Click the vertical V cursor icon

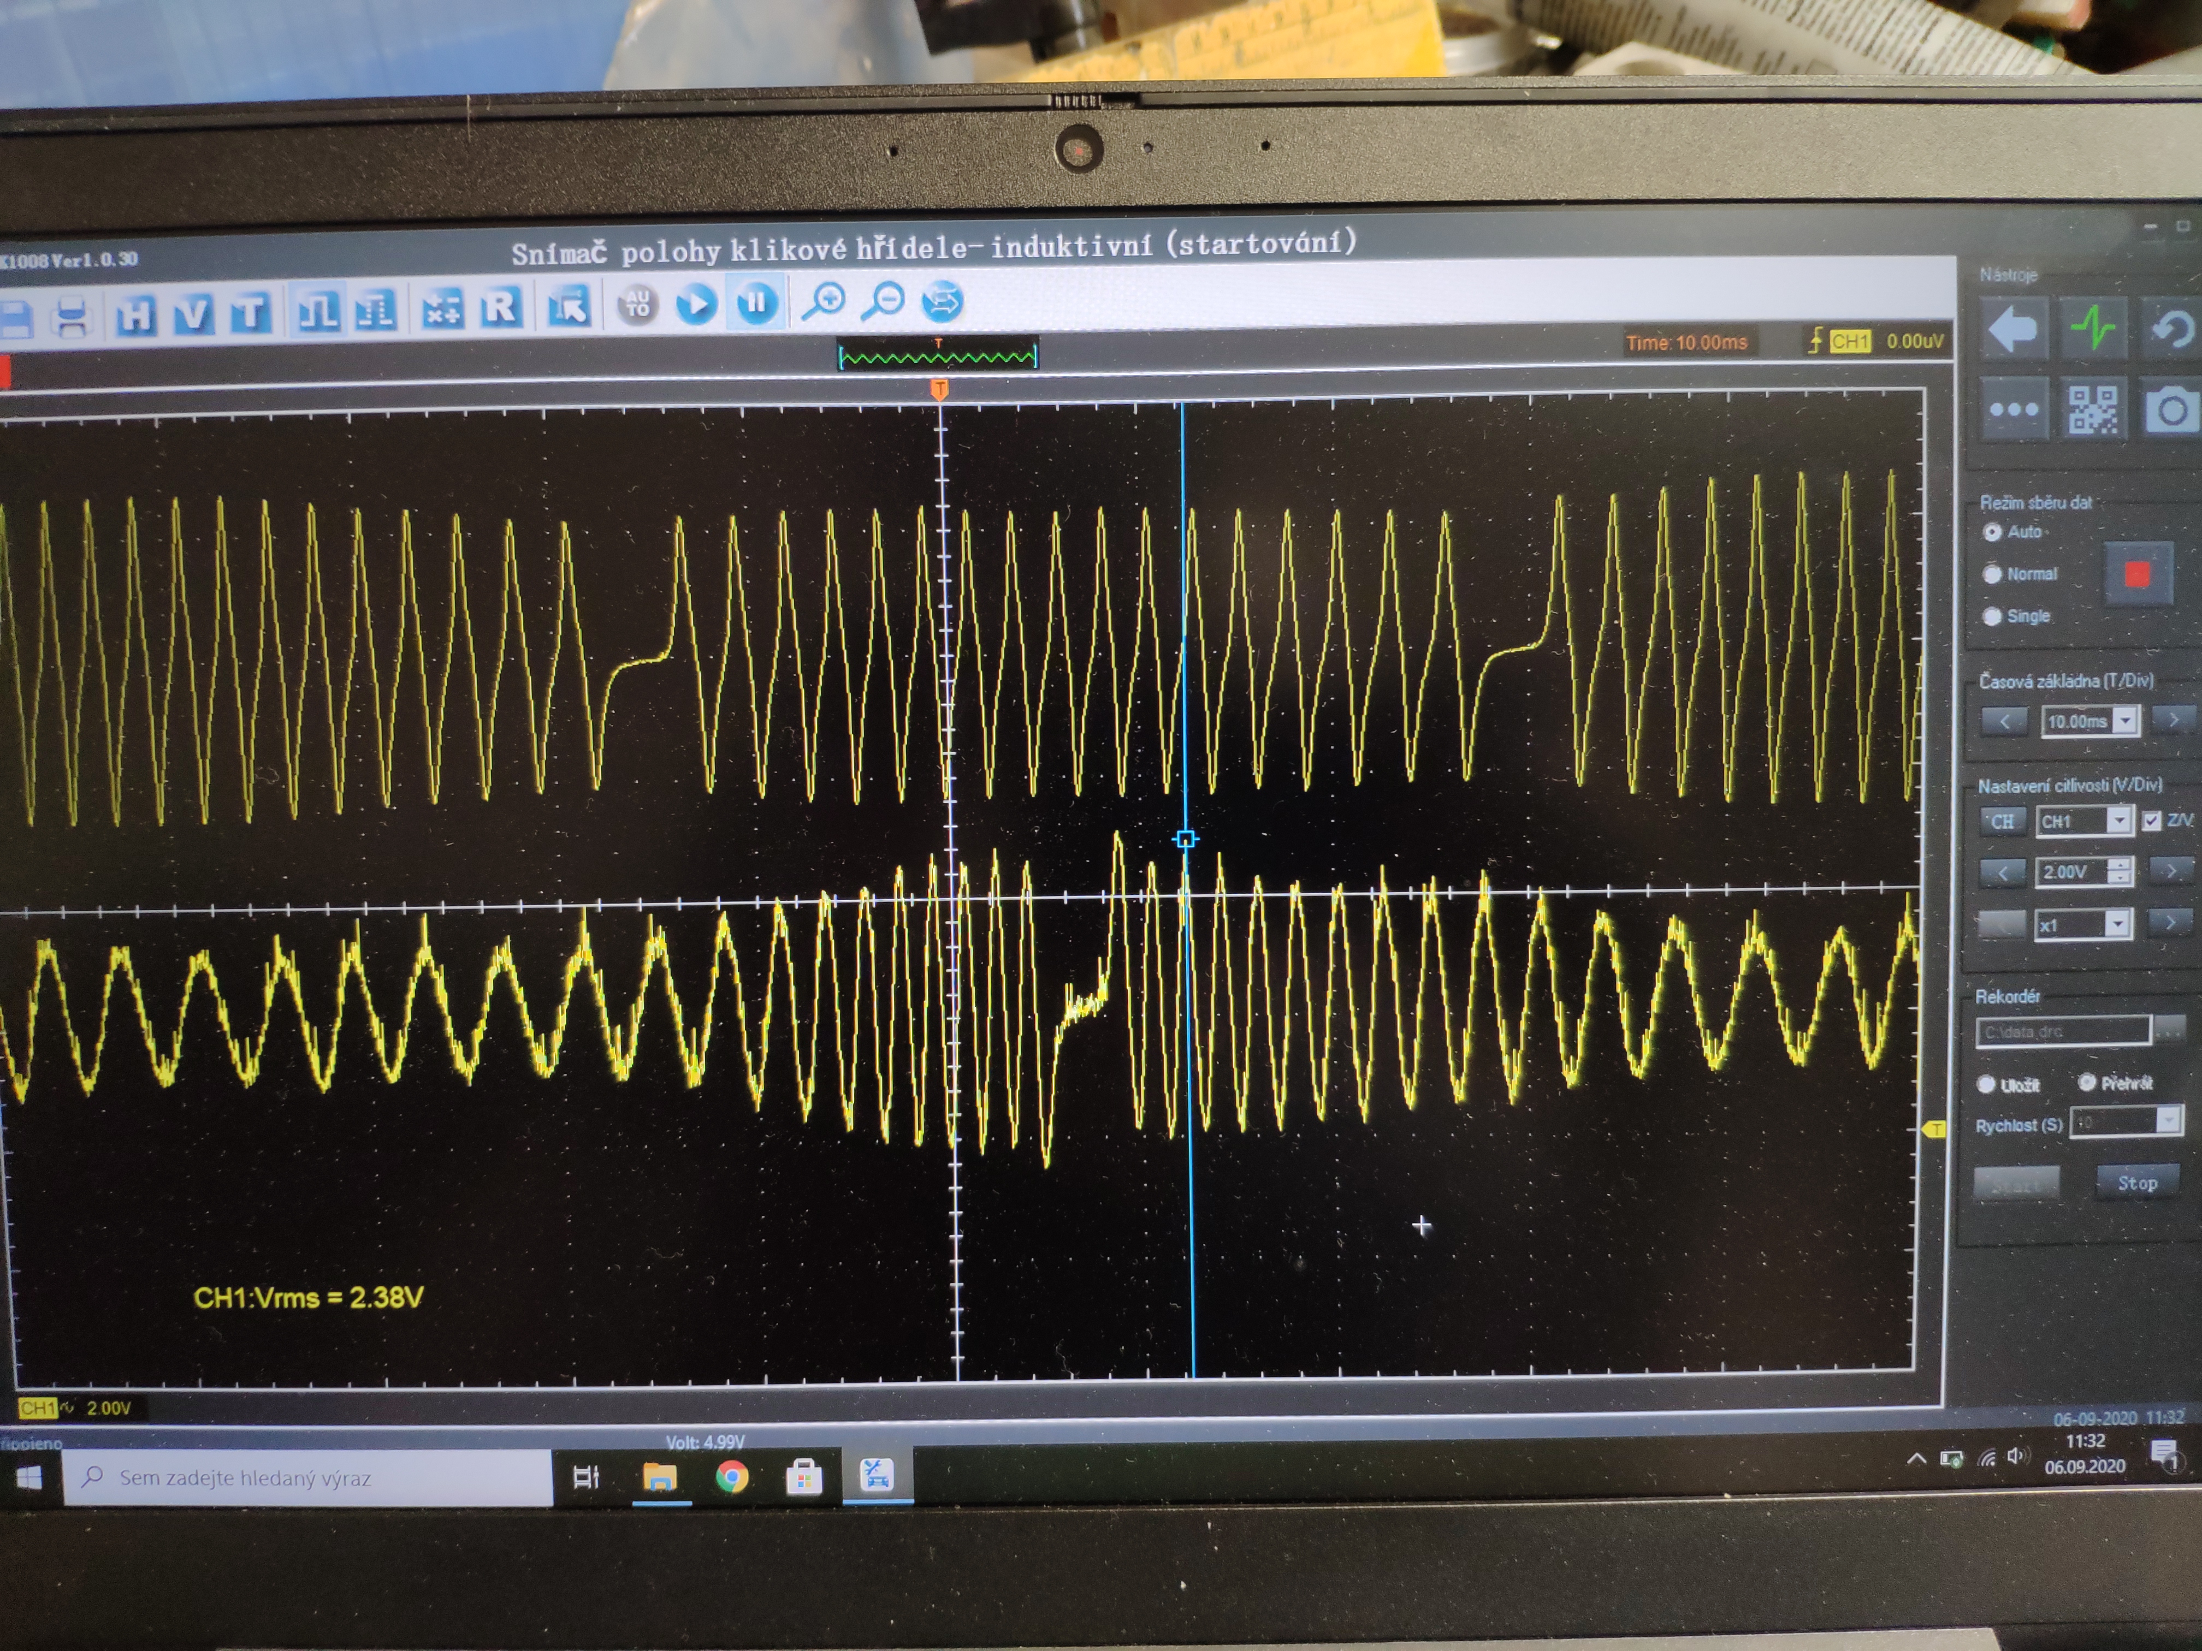pyautogui.click(x=193, y=314)
